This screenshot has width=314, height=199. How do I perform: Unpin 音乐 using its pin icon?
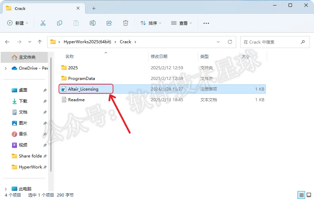[45, 134]
